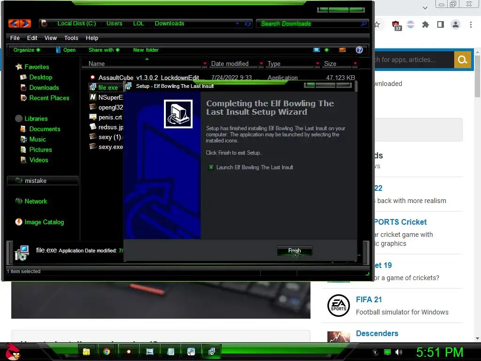Image resolution: width=481 pixels, height=361 pixels.
Task: Open the Help menu
Action: (92, 38)
